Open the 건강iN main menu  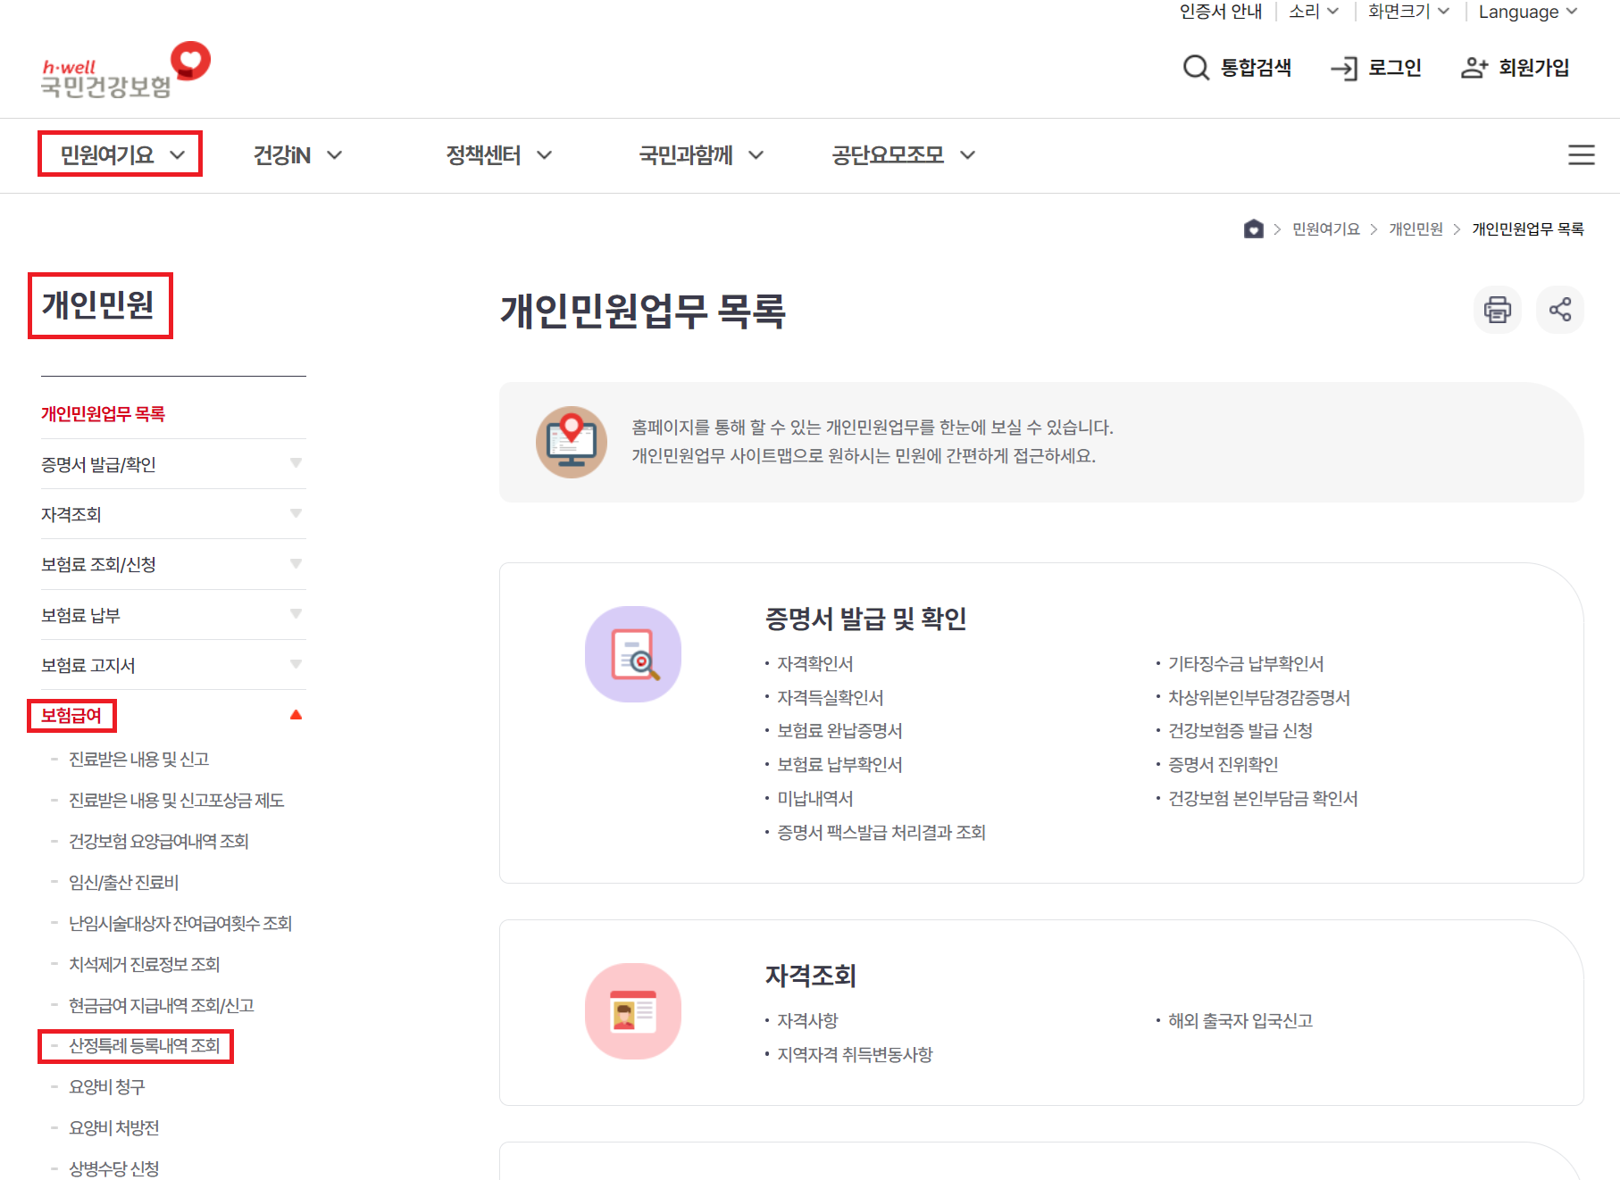click(x=297, y=155)
